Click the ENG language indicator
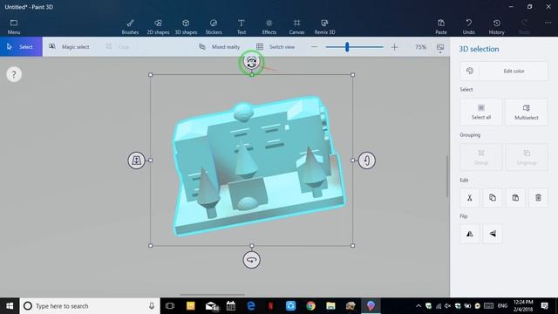The height and width of the screenshot is (314, 558). coord(502,306)
